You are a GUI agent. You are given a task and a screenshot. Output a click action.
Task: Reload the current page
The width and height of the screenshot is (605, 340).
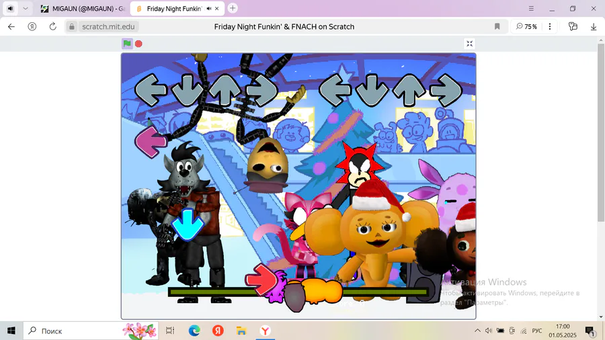(53, 27)
